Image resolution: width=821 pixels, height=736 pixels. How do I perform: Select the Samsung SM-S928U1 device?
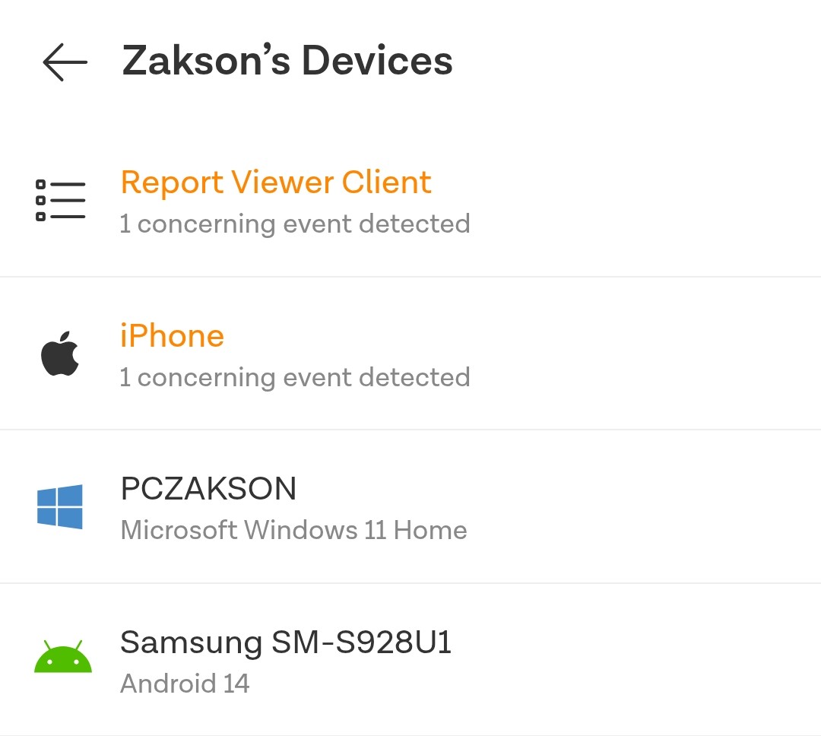point(410,659)
